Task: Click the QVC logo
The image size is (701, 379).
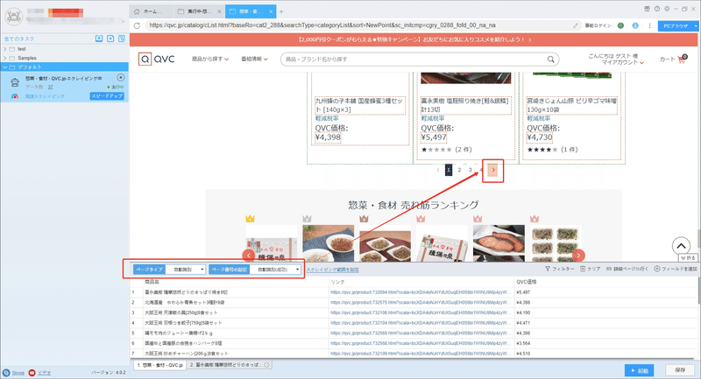Action: 157,59
